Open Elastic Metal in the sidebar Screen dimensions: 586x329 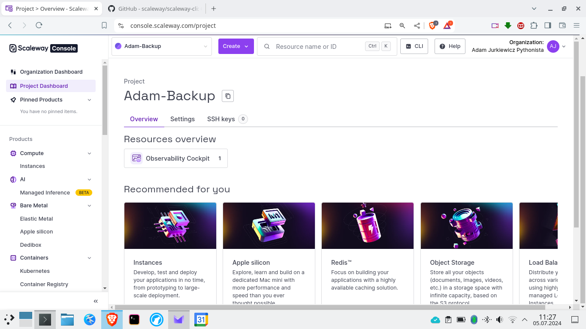click(36, 219)
